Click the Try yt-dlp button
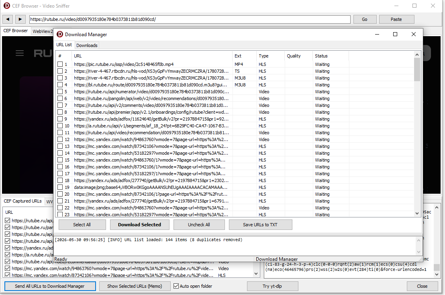 point(272,286)
